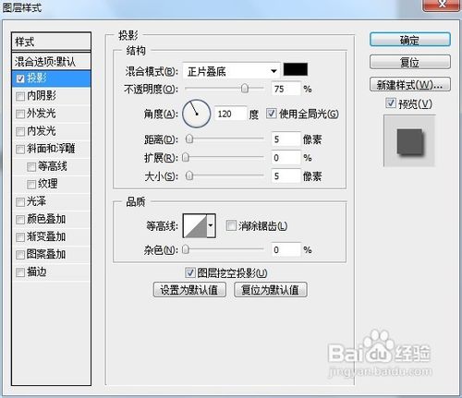Enable 消除锯齿 checkbox

(231, 225)
